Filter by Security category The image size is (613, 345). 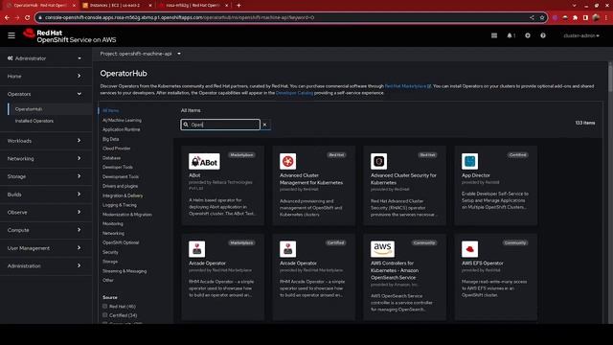tap(110, 252)
